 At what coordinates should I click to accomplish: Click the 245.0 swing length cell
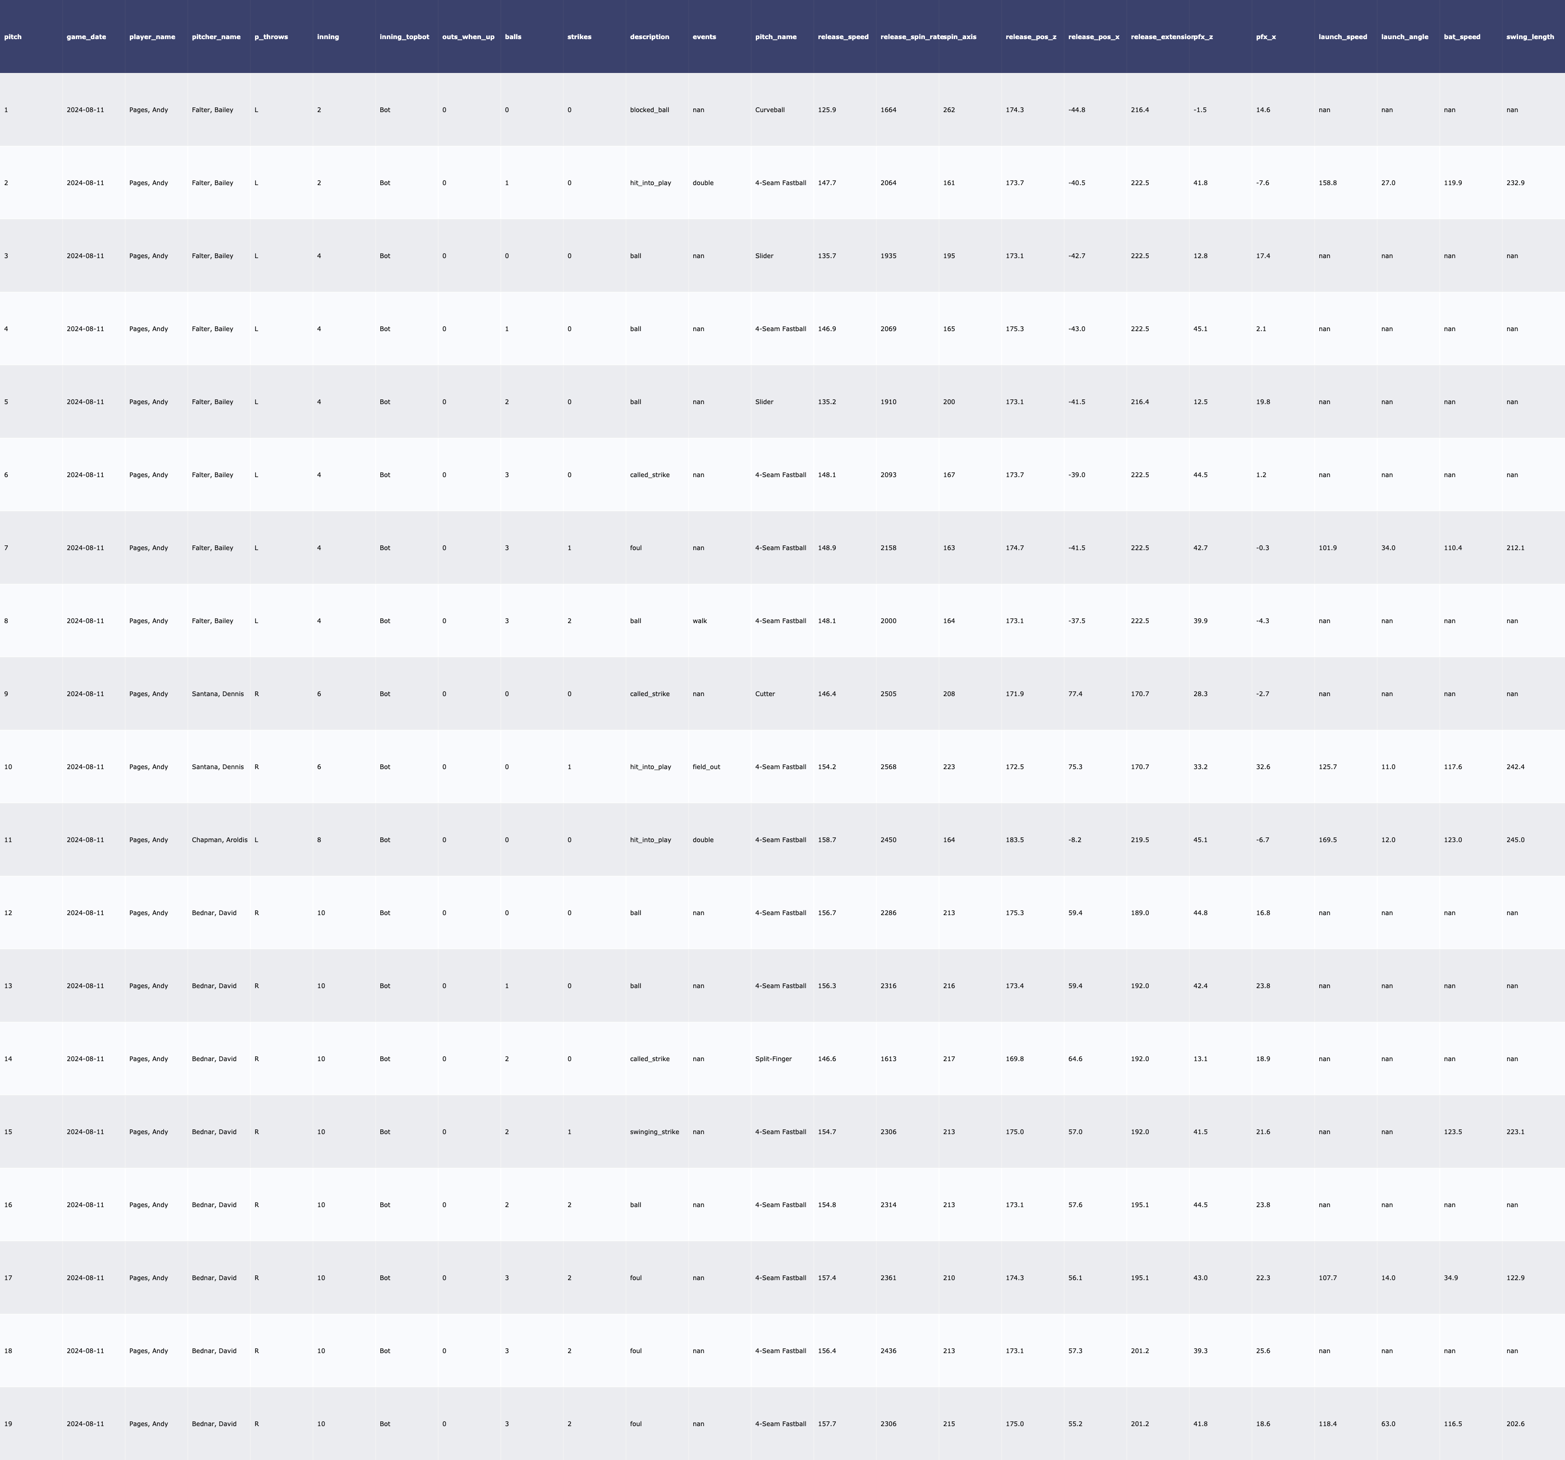click(x=1514, y=840)
